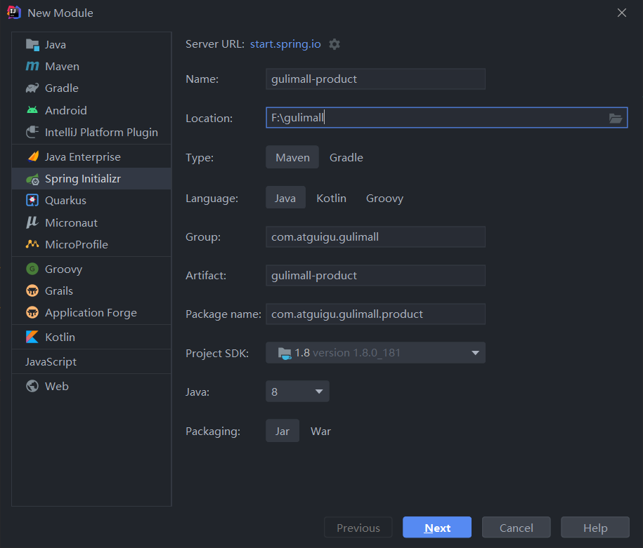Open the Project SDK dropdown

click(x=376, y=353)
